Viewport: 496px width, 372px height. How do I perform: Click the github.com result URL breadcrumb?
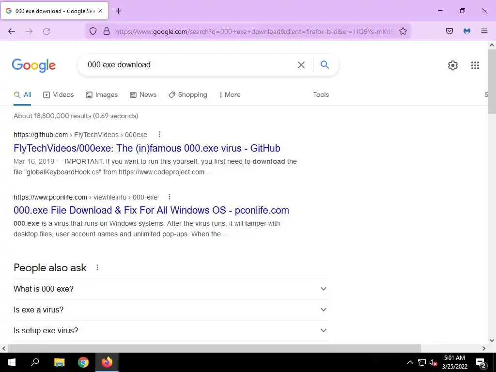(x=80, y=135)
